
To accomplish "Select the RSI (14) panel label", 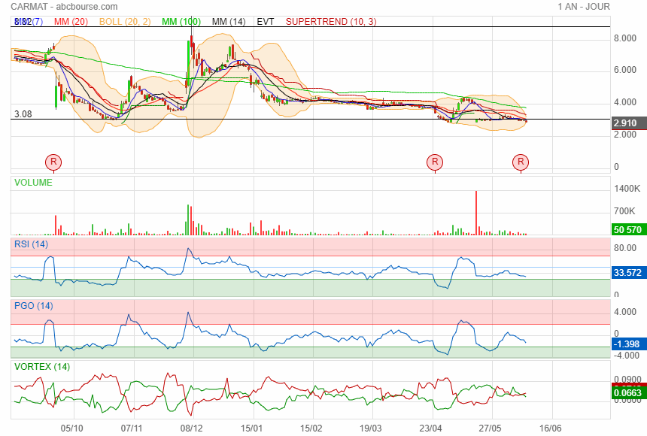I will pos(32,244).
